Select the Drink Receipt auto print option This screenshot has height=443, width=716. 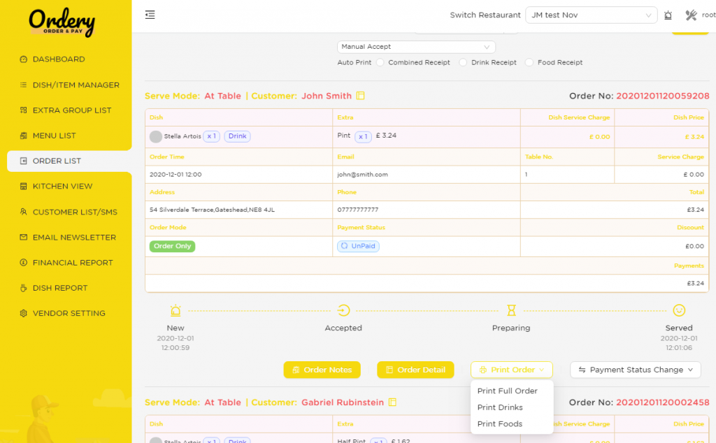[463, 62]
